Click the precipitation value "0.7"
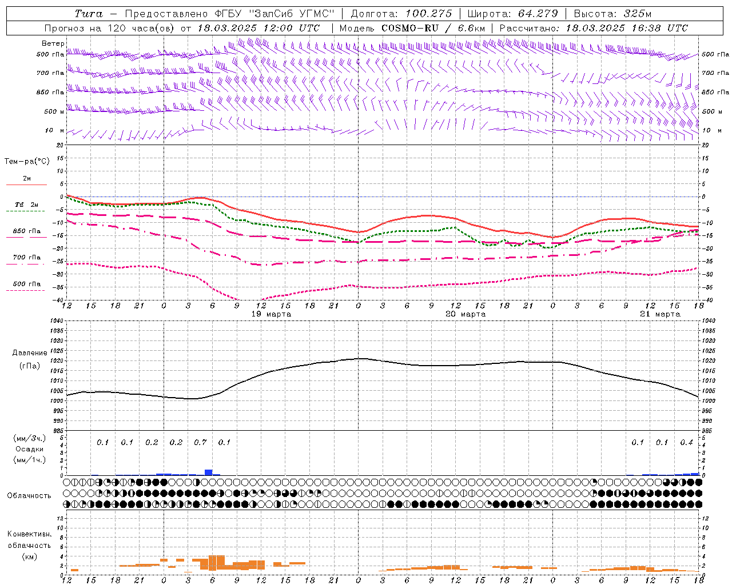This screenshot has width=732, height=585. coord(200,442)
